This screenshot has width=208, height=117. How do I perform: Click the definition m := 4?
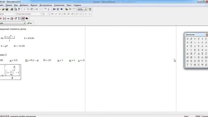tap(72, 60)
